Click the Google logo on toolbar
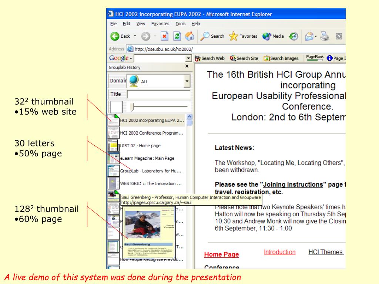Image resolution: width=379 pixels, height=284 pixels. 119,58
